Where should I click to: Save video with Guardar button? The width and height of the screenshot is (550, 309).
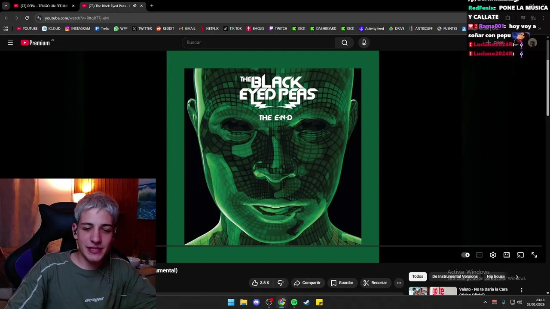(x=342, y=283)
